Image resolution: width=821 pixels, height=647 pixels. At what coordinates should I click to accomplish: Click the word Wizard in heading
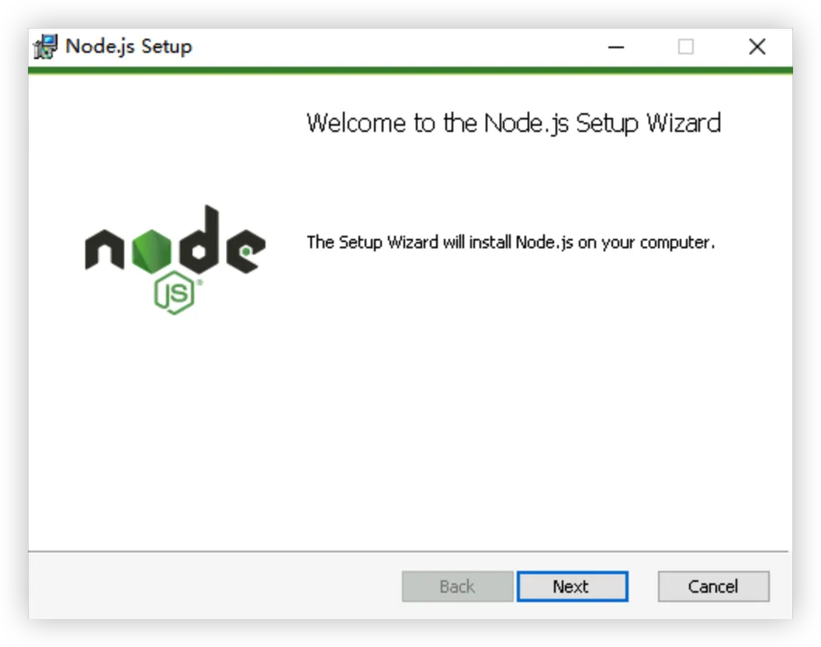[x=684, y=123]
